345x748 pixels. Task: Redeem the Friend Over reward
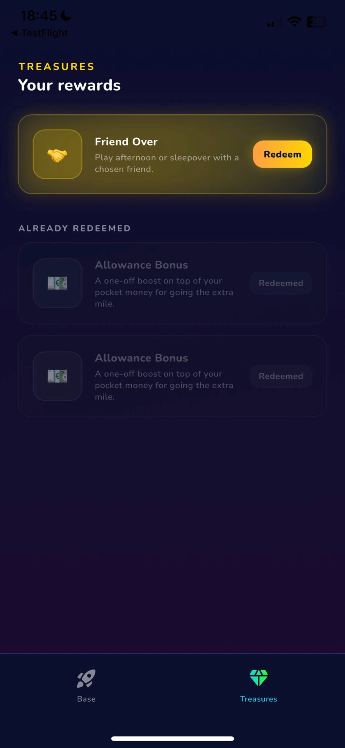point(282,154)
